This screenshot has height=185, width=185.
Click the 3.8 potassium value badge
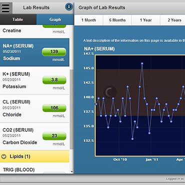(54, 80)
